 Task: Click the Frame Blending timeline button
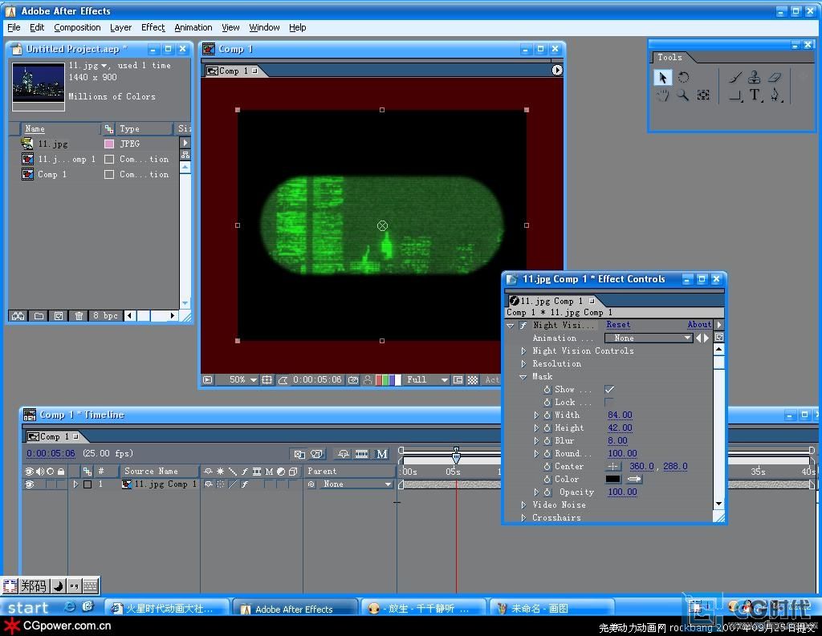362,454
